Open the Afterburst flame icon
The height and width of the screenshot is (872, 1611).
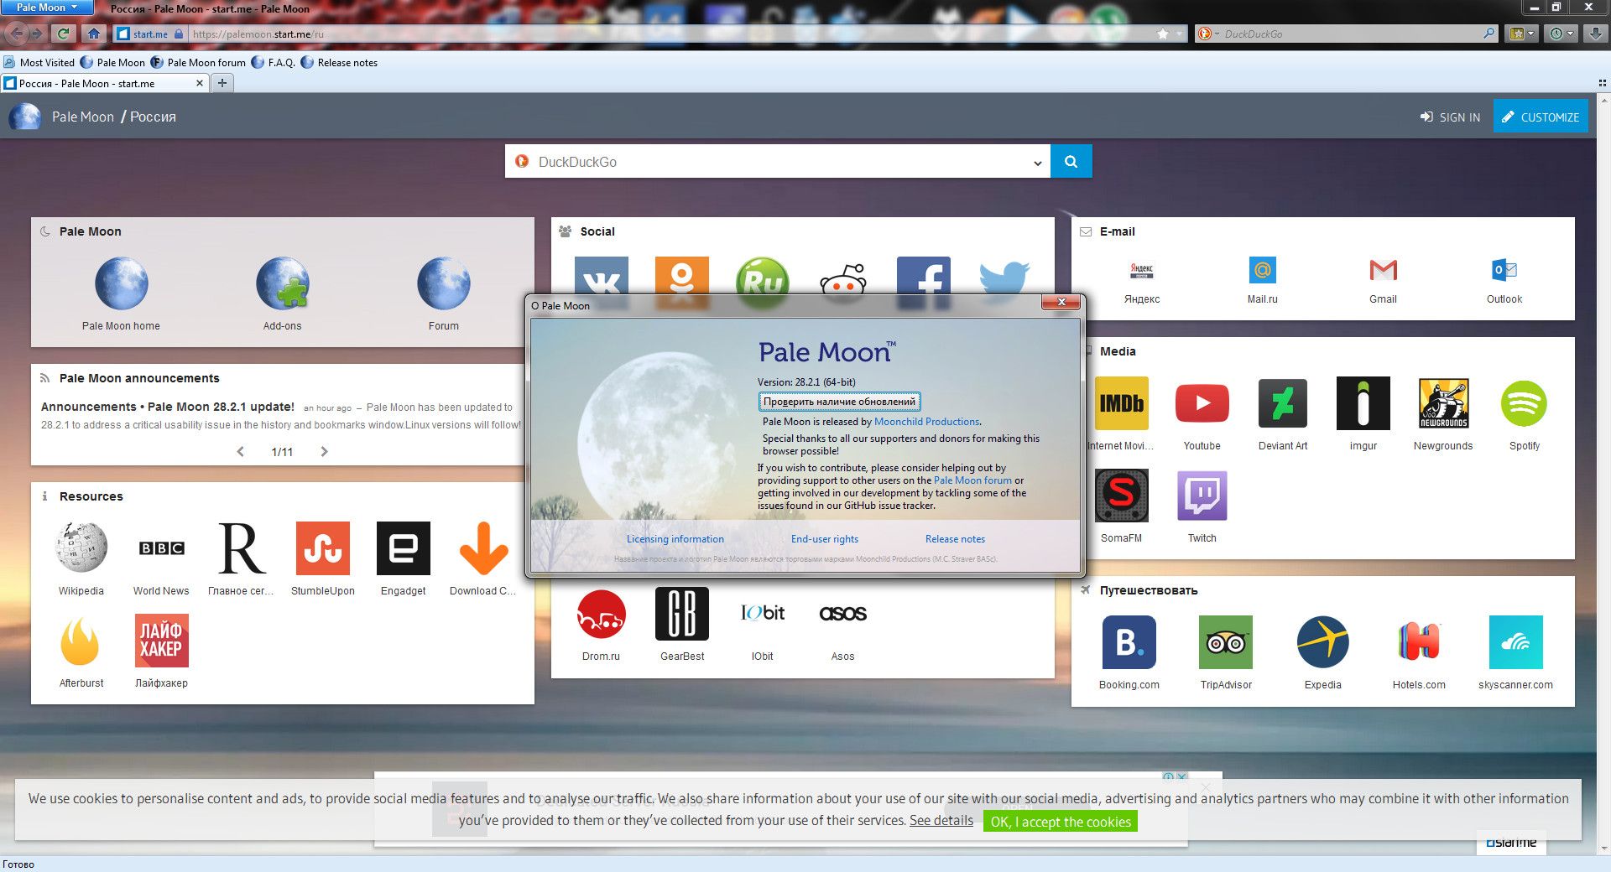[81, 641]
